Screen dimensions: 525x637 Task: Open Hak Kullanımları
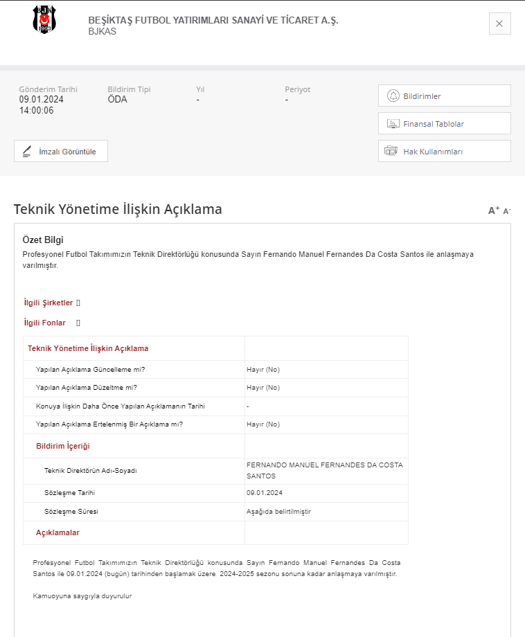444,151
